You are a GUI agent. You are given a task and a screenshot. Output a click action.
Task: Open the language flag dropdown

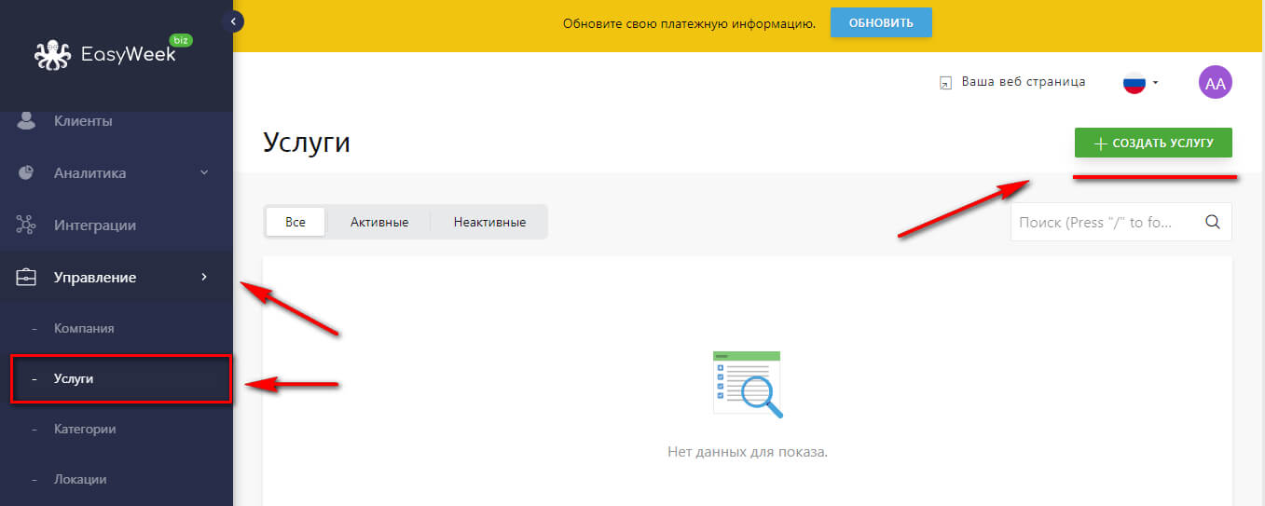point(1139,83)
